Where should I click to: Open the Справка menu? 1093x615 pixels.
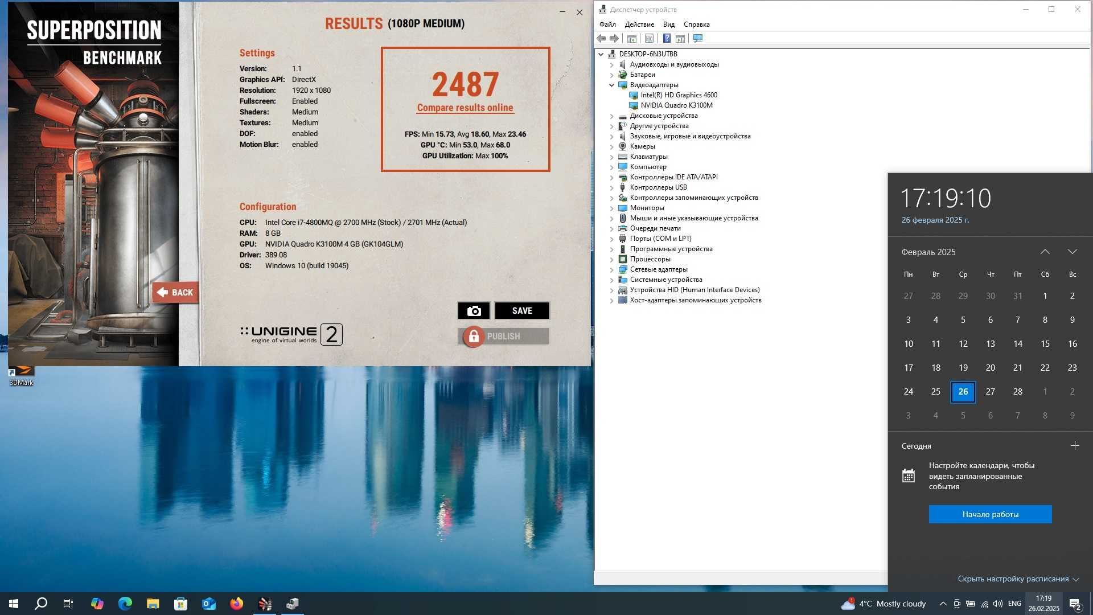pyautogui.click(x=696, y=24)
